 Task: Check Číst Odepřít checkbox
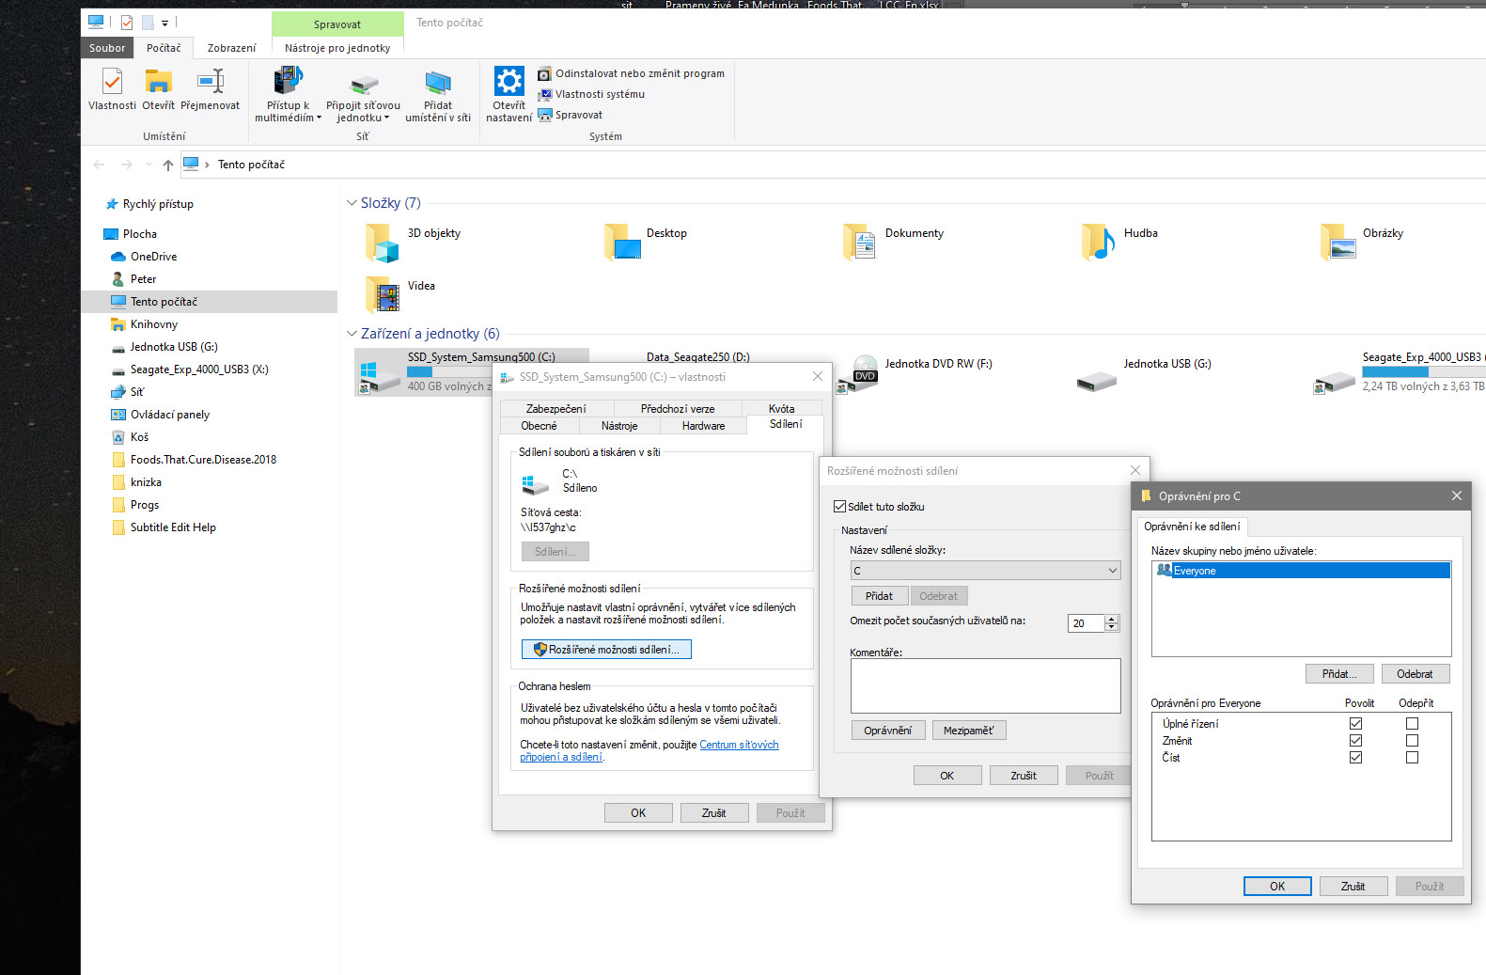coord(1412,758)
